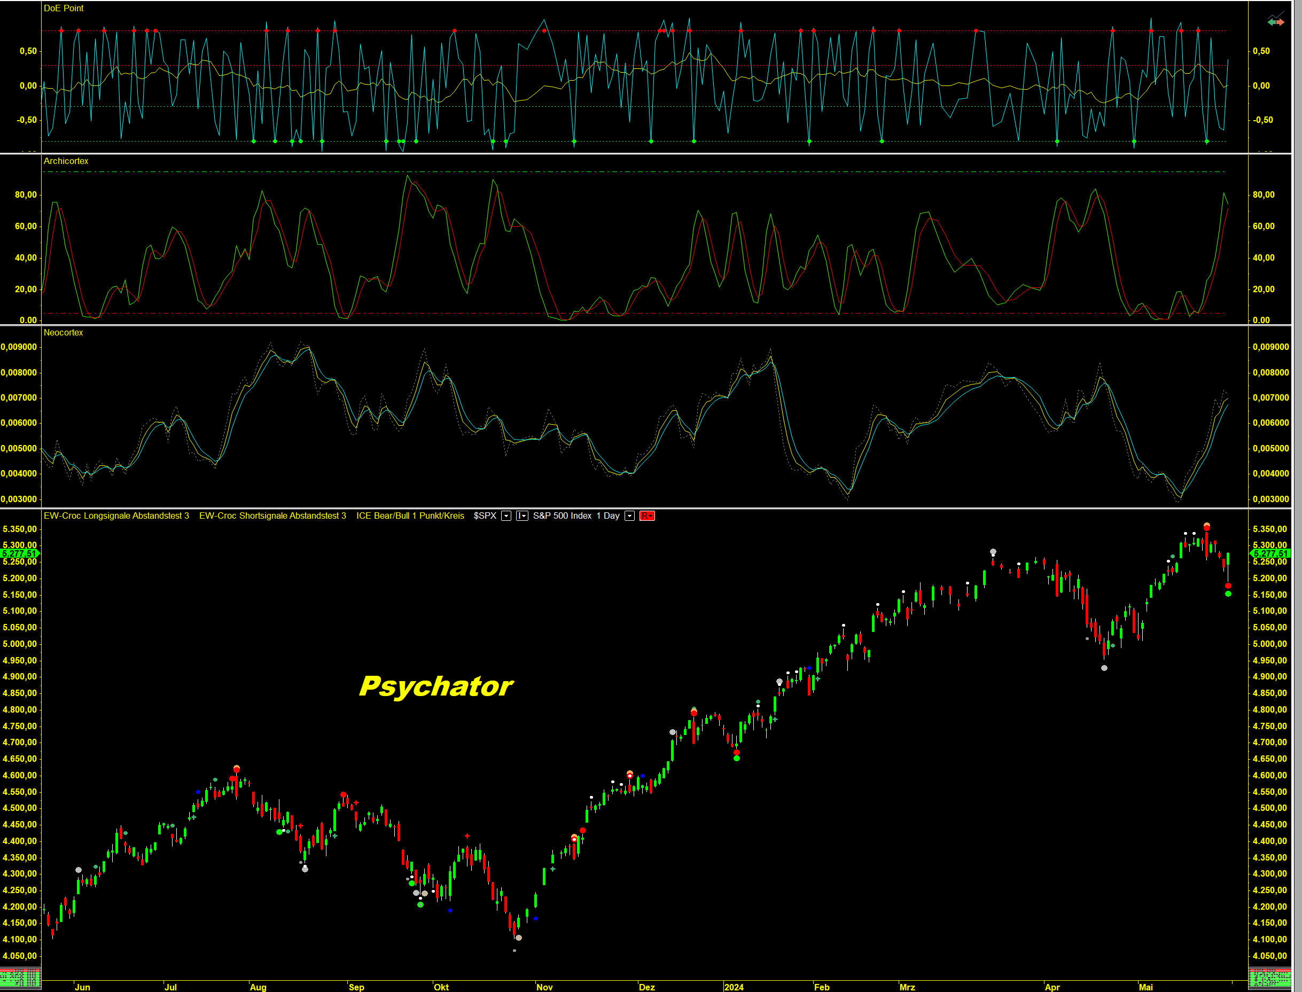Select the Archicortex indicator label
The width and height of the screenshot is (1302, 992).
(x=66, y=161)
